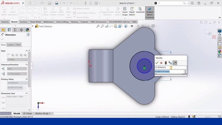Open the tolerance type None dropdown
The width and height of the screenshot is (222, 125).
[x=17, y=69]
